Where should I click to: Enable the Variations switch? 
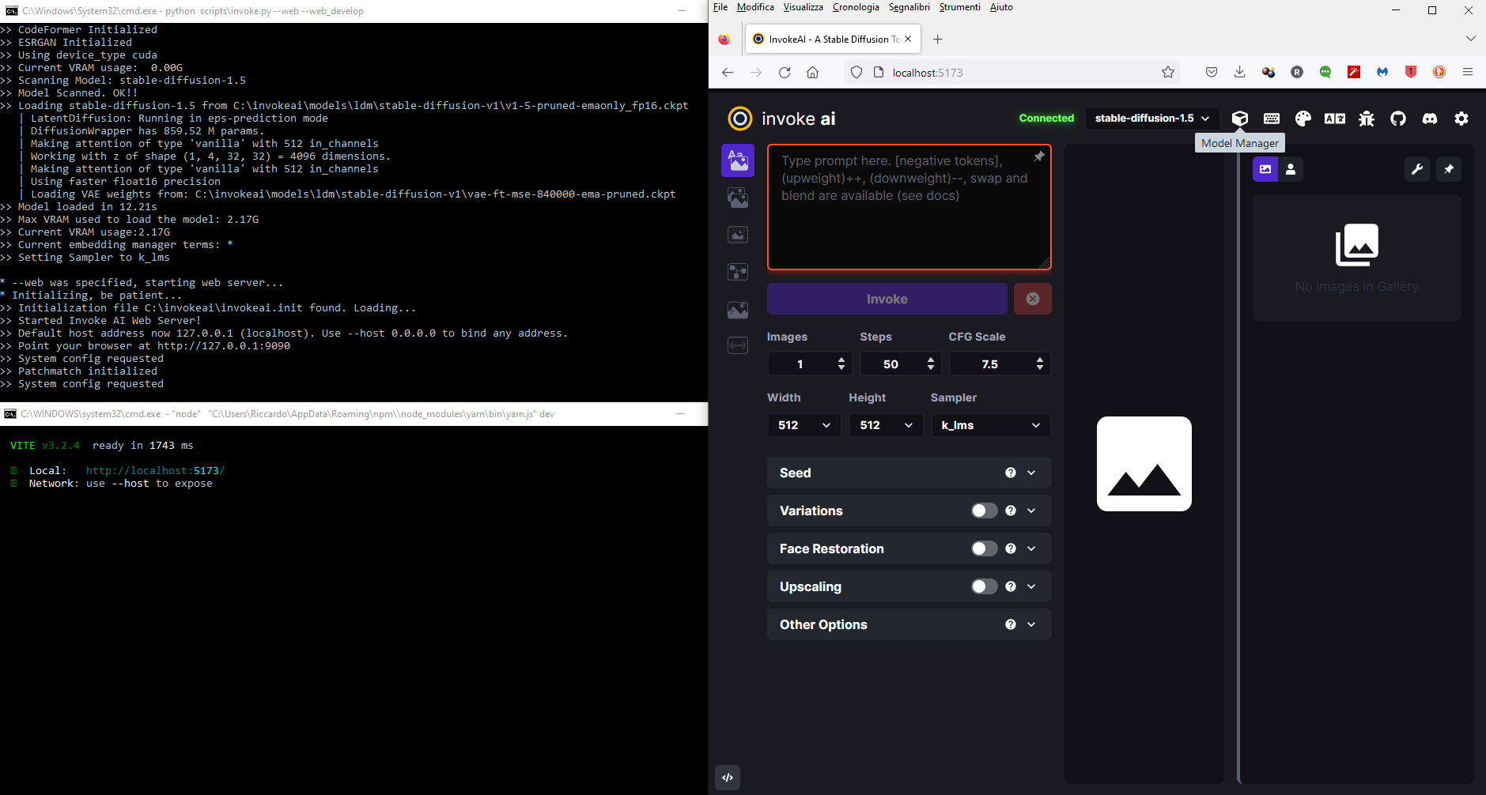(x=985, y=511)
